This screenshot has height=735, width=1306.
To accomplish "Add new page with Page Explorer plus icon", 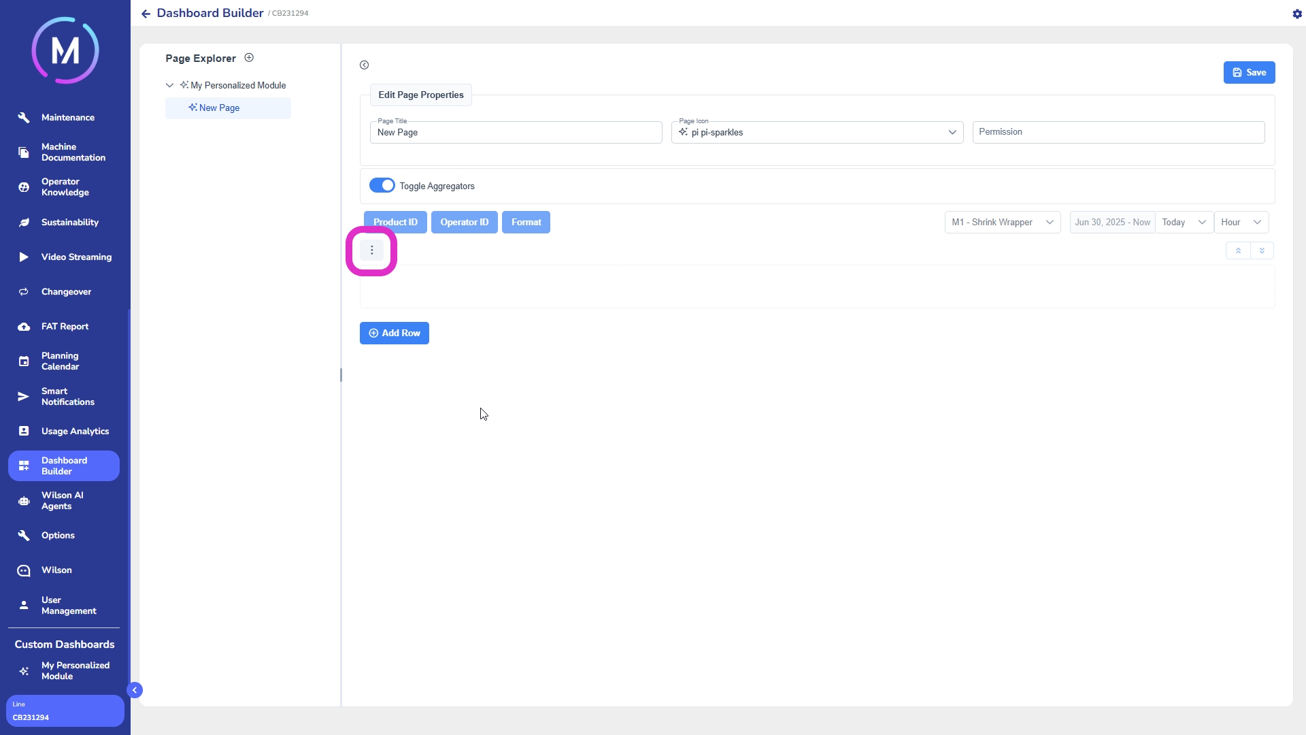I will (x=249, y=58).
